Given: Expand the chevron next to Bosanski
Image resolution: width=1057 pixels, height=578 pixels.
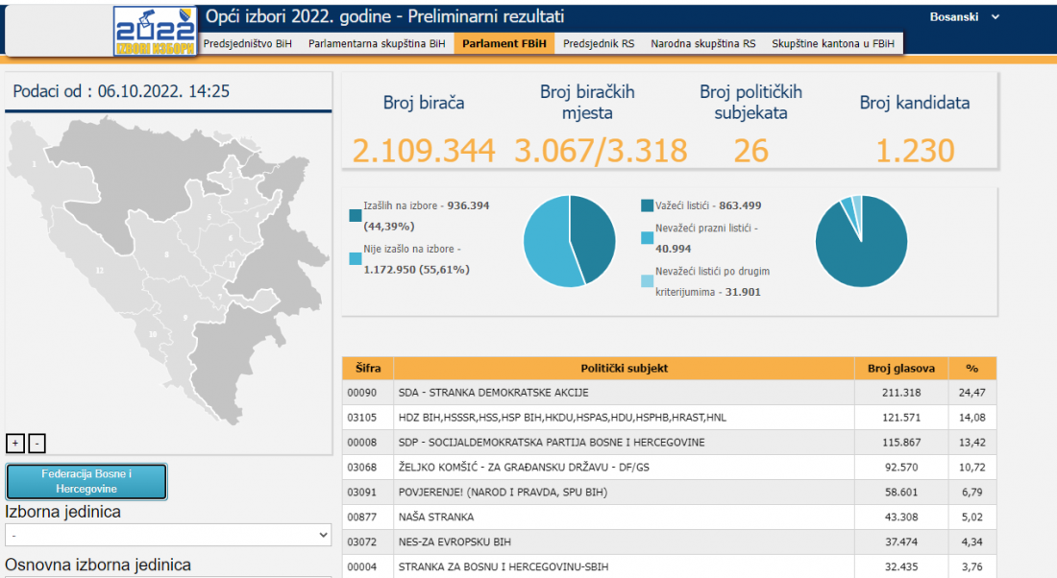Looking at the screenshot, I should pos(995,16).
